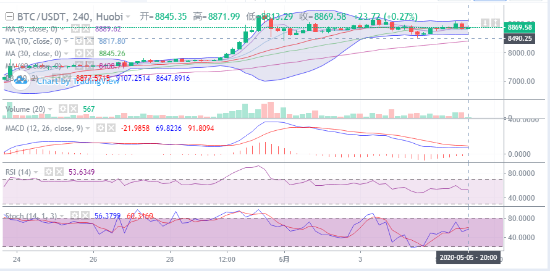550x271 pixels.
Task: Open settings gear for MA 60 indicator
Action: (79, 65)
